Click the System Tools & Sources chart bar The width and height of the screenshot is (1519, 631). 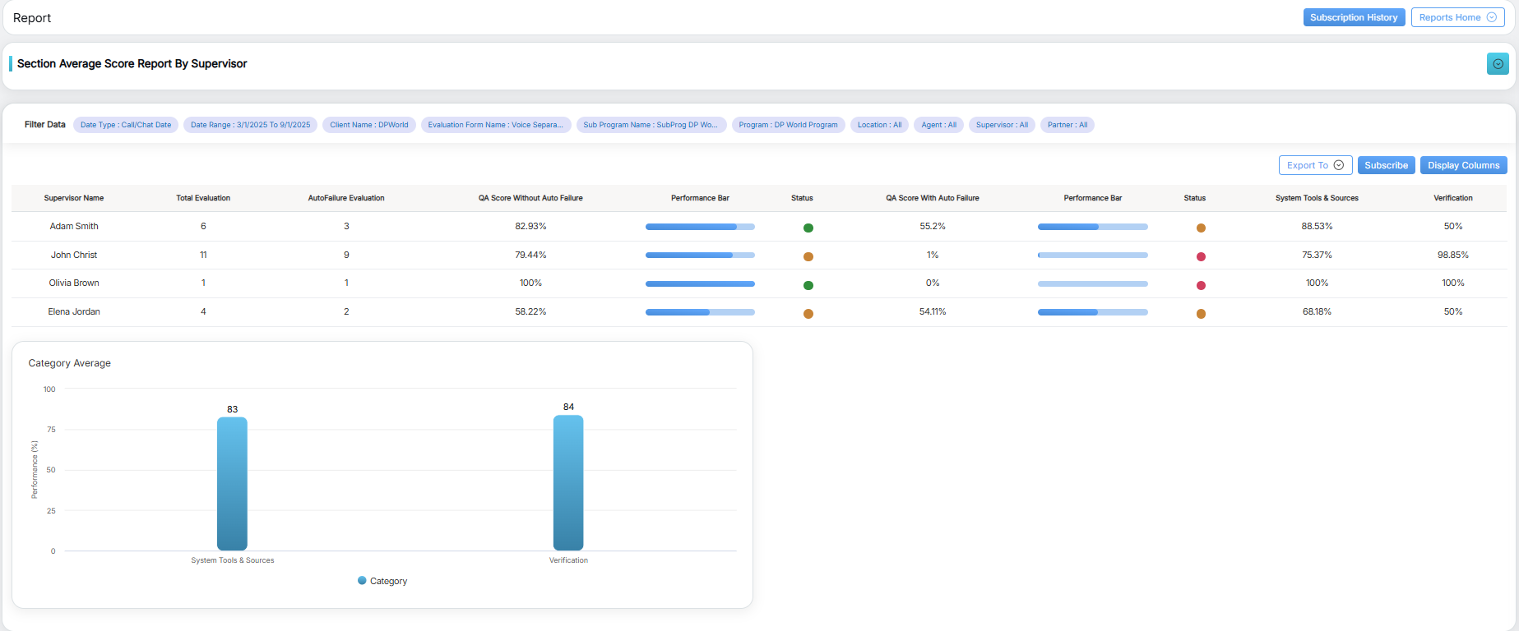(x=232, y=483)
